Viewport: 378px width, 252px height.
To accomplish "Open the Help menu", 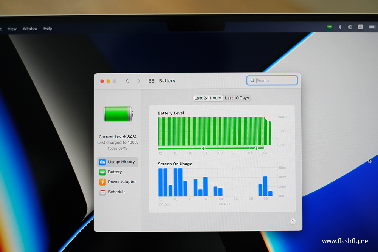I will pos(48,29).
